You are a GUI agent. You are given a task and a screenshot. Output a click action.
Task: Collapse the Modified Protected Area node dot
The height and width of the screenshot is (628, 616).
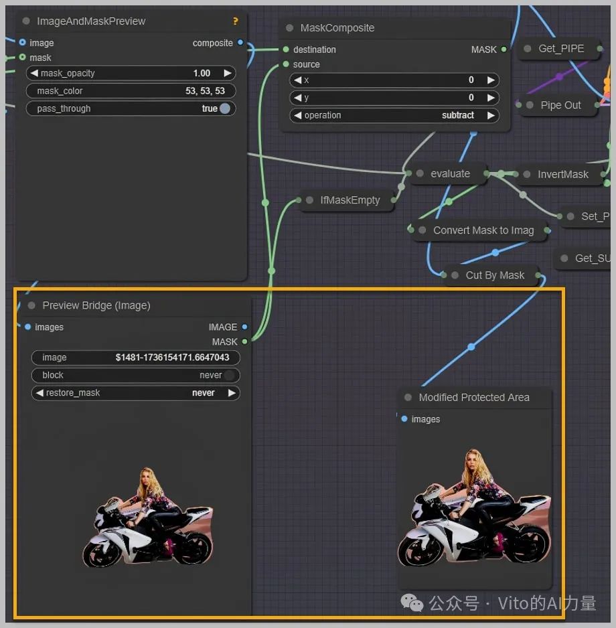coord(408,397)
